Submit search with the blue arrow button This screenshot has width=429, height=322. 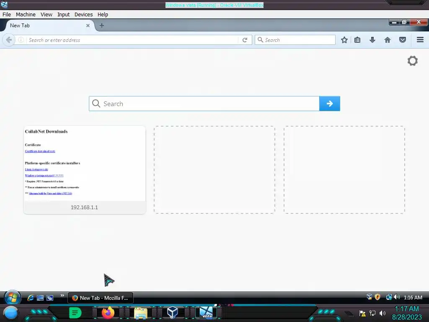(330, 104)
